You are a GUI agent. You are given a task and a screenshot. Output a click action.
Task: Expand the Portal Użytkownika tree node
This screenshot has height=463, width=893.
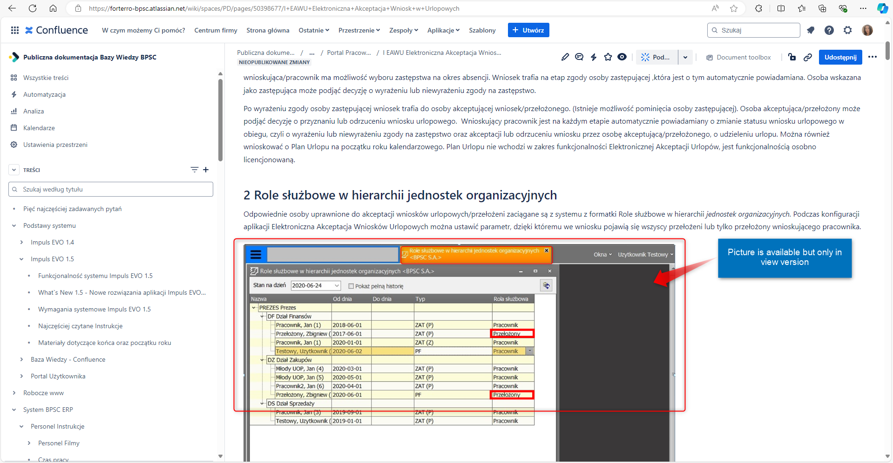[x=21, y=377]
